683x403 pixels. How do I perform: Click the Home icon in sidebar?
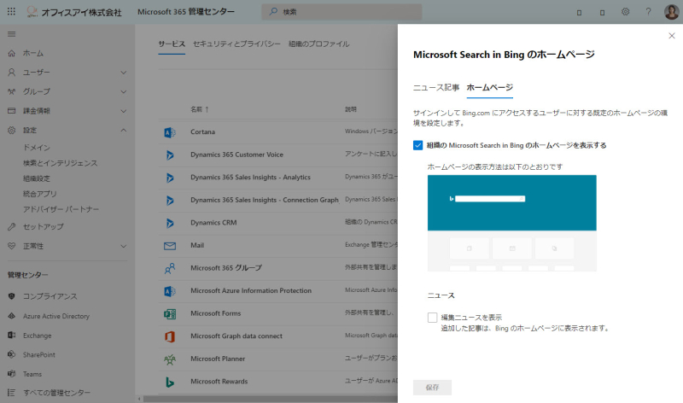(x=11, y=53)
